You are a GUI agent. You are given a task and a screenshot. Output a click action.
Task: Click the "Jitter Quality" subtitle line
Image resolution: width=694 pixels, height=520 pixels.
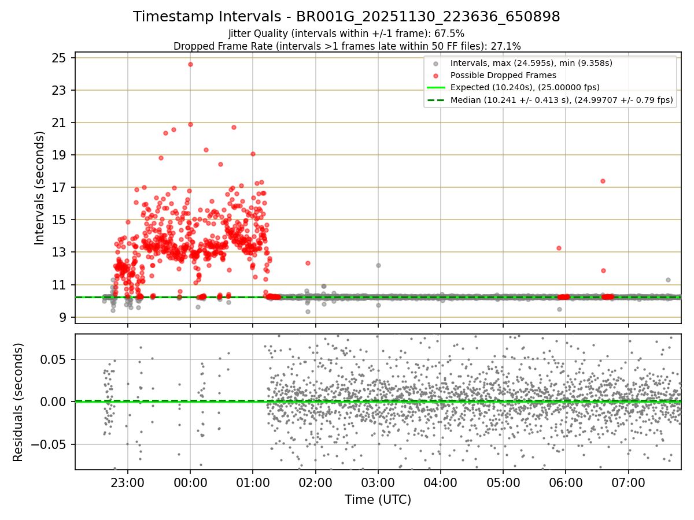tap(346, 34)
